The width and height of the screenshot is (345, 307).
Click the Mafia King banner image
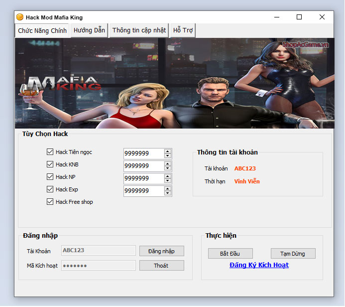174,83
